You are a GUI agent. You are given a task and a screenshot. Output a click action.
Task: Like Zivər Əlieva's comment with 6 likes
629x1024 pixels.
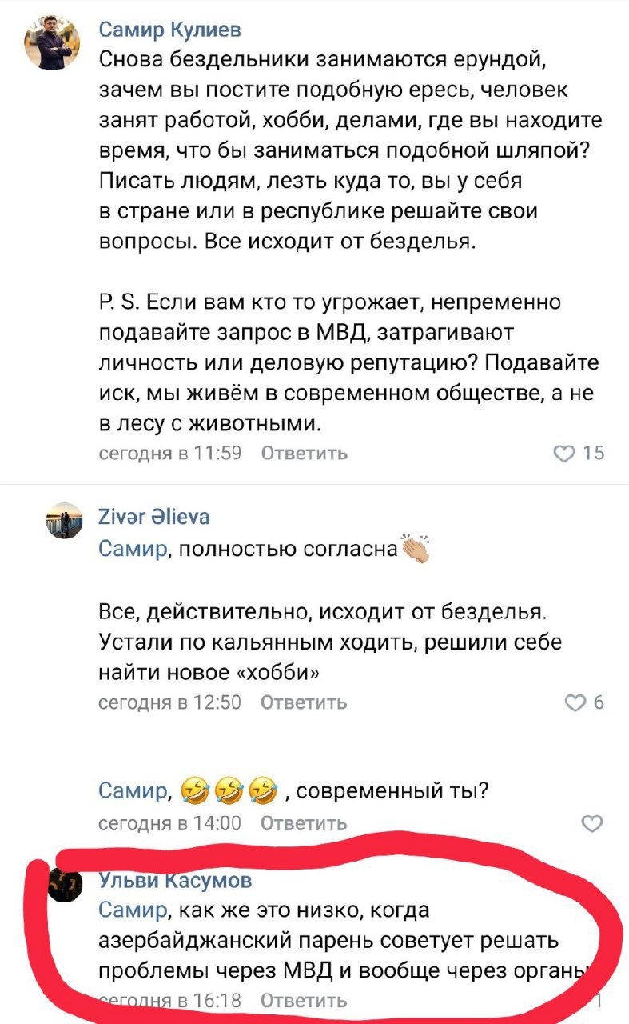[575, 703]
